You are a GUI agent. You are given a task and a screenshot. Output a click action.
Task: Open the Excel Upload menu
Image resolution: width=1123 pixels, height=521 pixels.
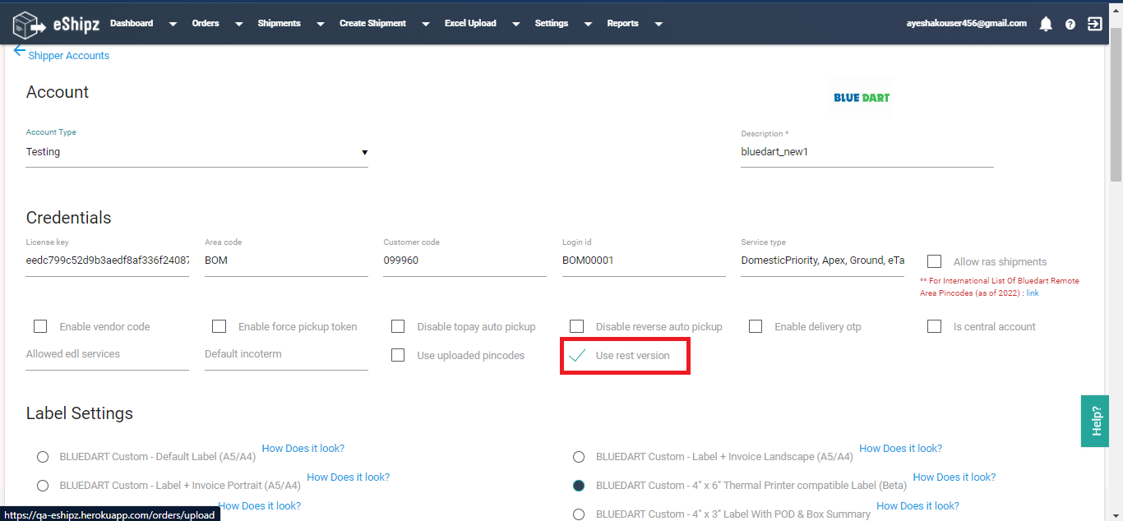pos(470,23)
